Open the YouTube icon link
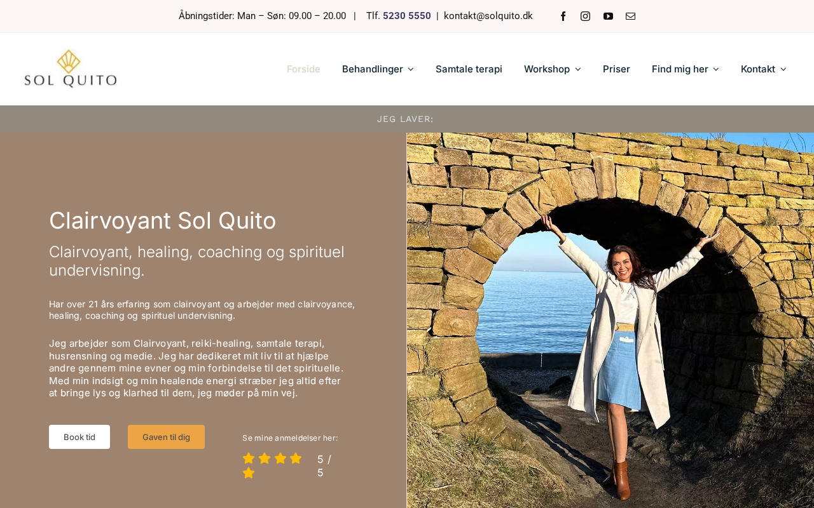 click(608, 17)
